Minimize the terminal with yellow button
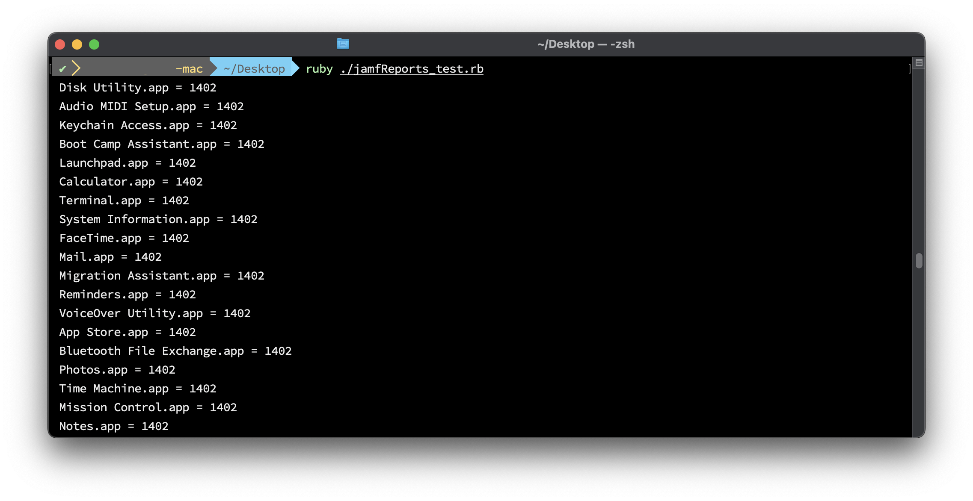This screenshot has width=973, height=501. click(x=77, y=44)
